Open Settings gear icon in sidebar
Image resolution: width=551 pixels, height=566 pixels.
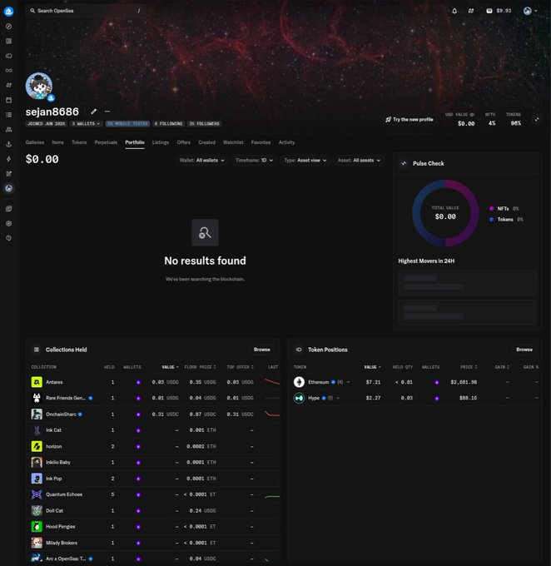coord(8,223)
